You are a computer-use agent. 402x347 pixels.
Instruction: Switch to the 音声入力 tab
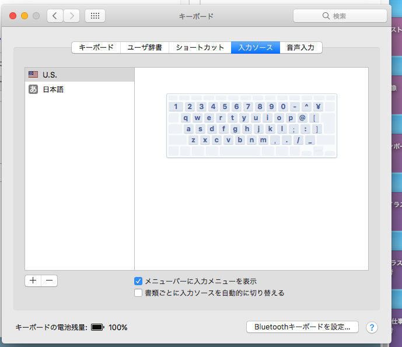(x=300, y=48)
